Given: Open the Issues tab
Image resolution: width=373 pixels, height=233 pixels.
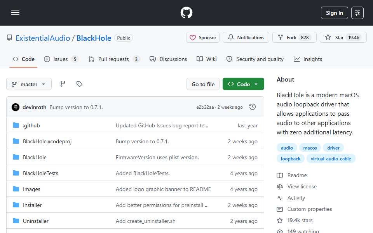Looking at the screenshot, I should (x=61, y=59).
